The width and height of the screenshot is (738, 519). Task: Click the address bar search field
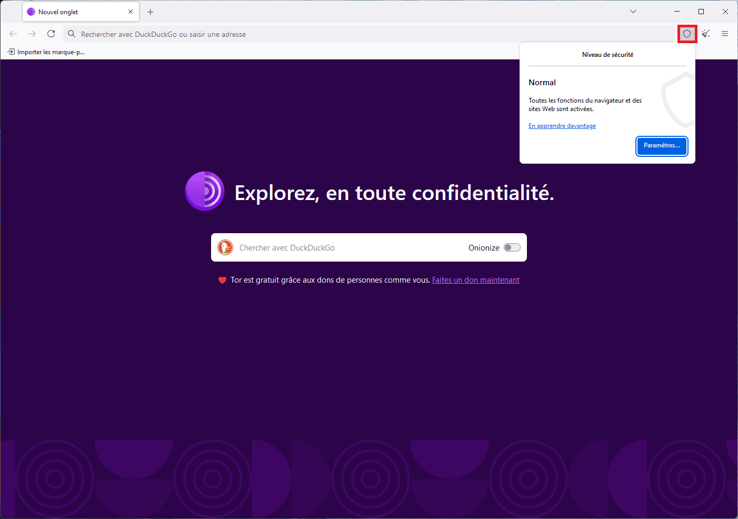click(x=368, y=34)
